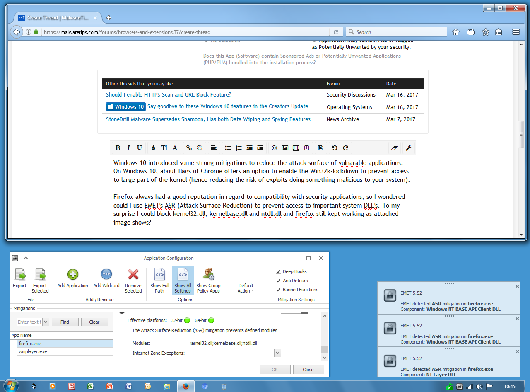Open the text alignment tool
This screenshot has width=530, height=392.
[x=214, y=148]
